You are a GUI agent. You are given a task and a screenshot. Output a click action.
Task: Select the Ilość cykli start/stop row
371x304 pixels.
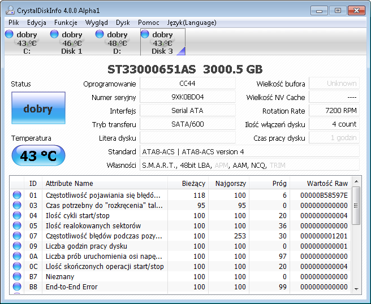click(x=181, y=215)
